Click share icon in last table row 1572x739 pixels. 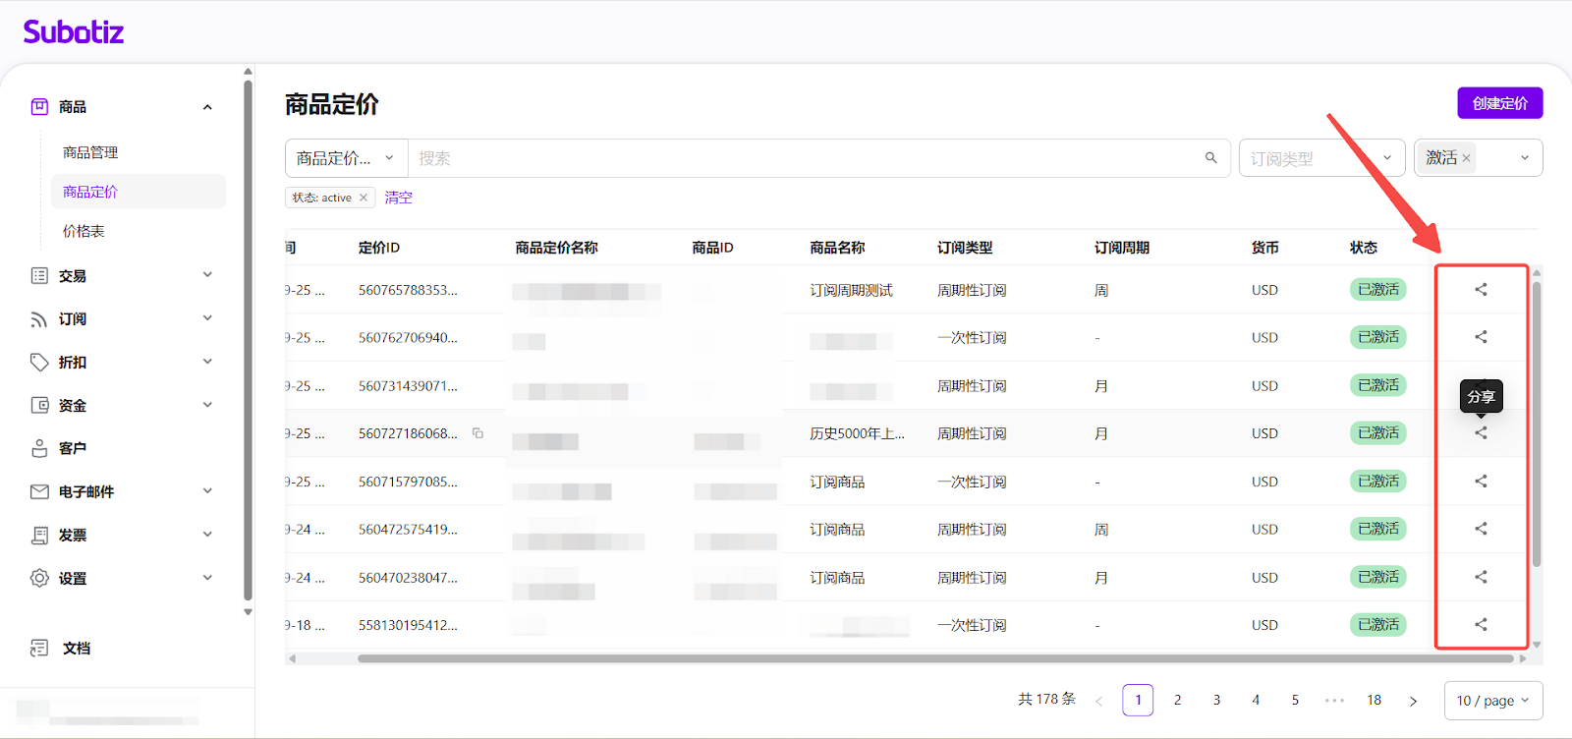pos(1481,625)
